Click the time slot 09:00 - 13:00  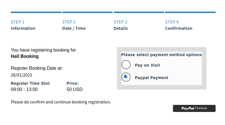(x=24, y=90)
